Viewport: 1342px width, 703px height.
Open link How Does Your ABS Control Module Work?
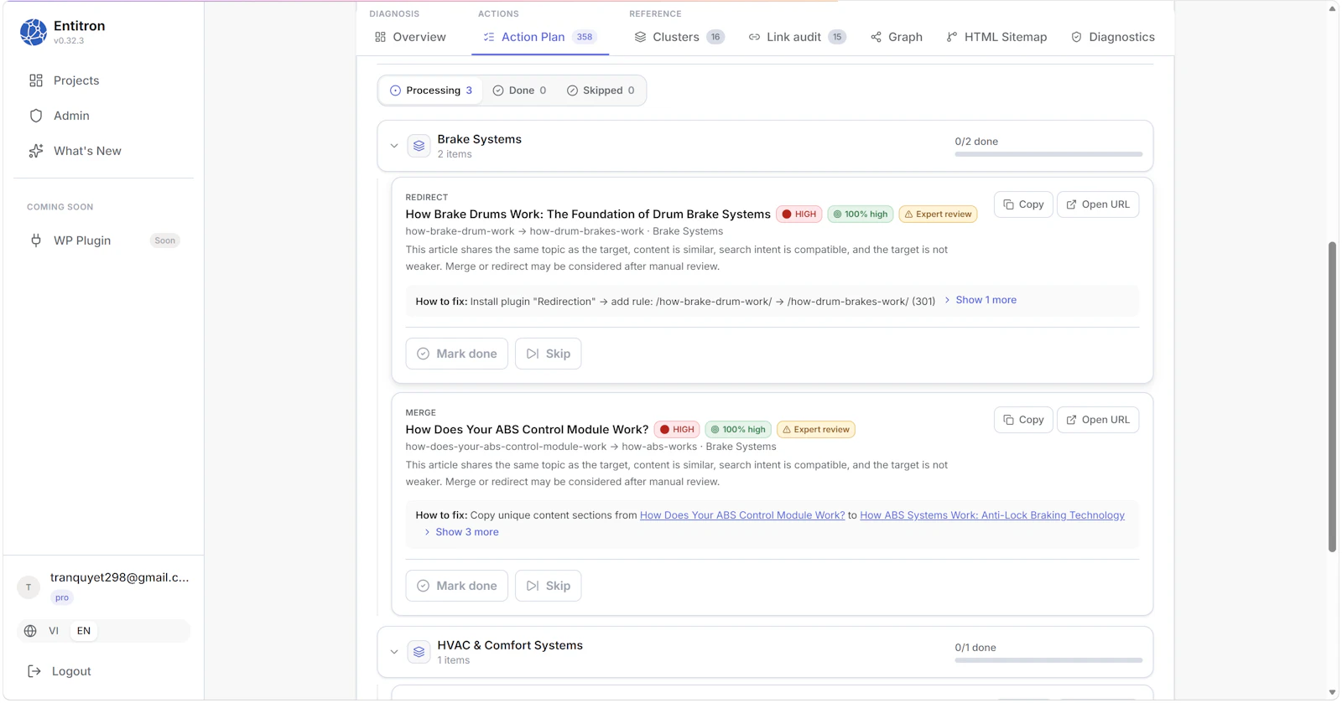[x=742, y=515]
